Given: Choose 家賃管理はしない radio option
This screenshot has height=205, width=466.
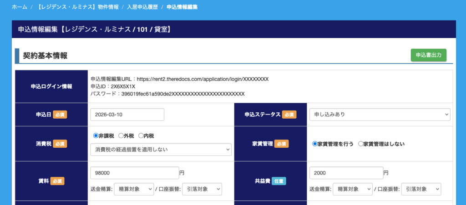Looking at the screenshot, I should [361, 144].
